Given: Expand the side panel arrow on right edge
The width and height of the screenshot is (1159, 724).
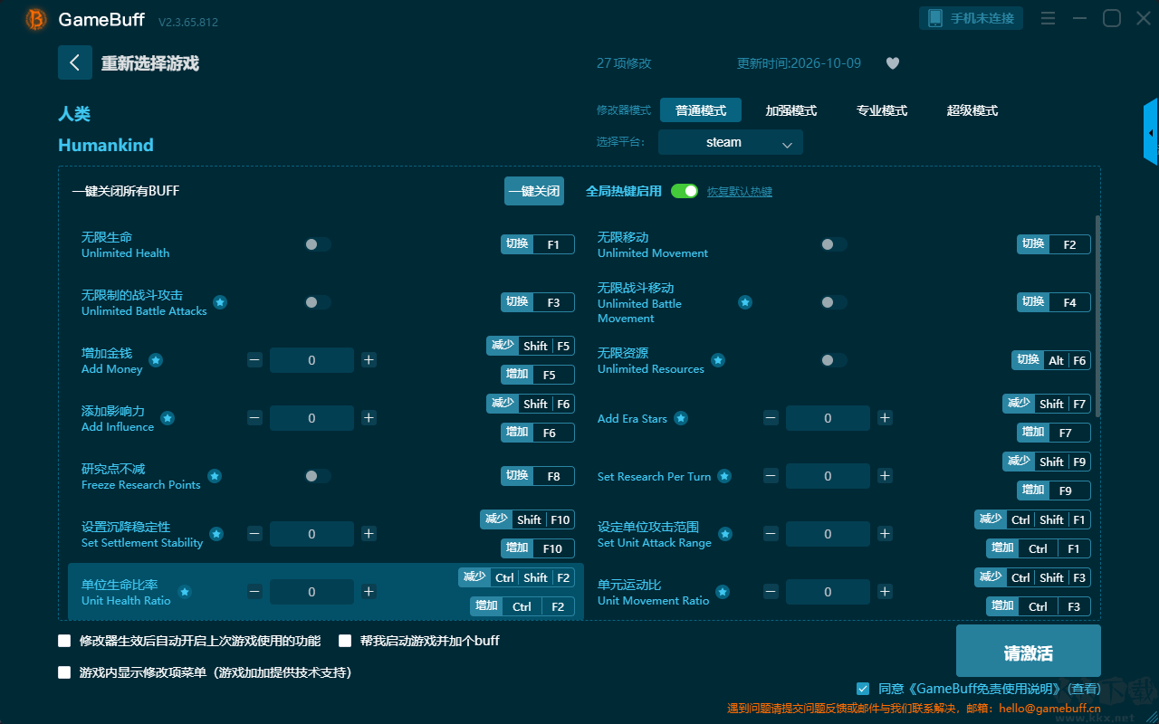Looking at the screenshot, I should click(x=1151, y=132).
